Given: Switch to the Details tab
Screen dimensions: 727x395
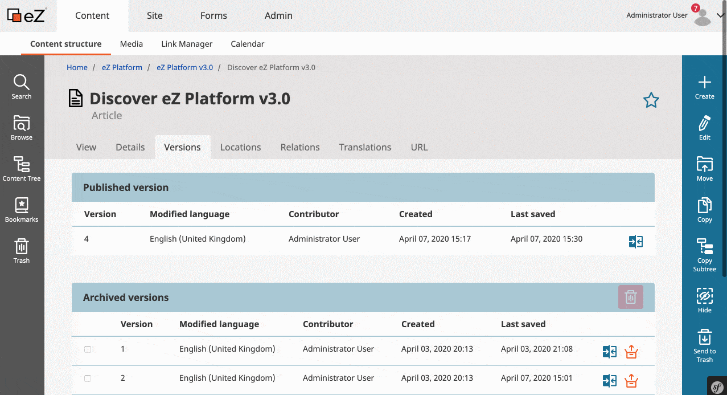Looking at the screenshot, I should [x=130, y=147].
